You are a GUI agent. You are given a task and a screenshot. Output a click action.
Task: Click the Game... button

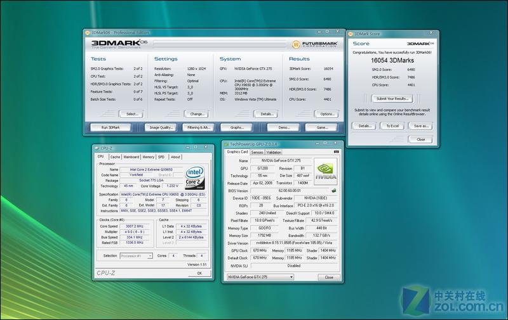coord(322,127)
